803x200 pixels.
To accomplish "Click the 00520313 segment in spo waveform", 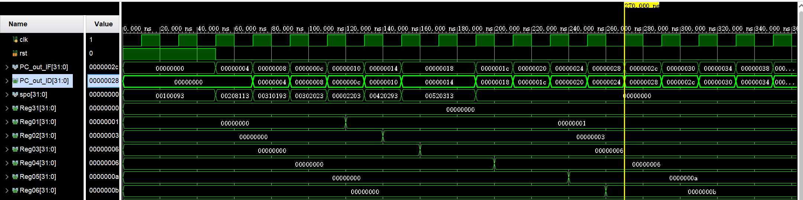I will tap(439, 96).
